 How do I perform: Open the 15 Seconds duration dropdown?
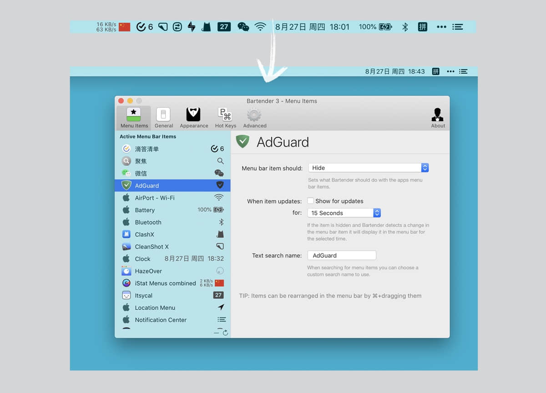(x=344, y=213)
